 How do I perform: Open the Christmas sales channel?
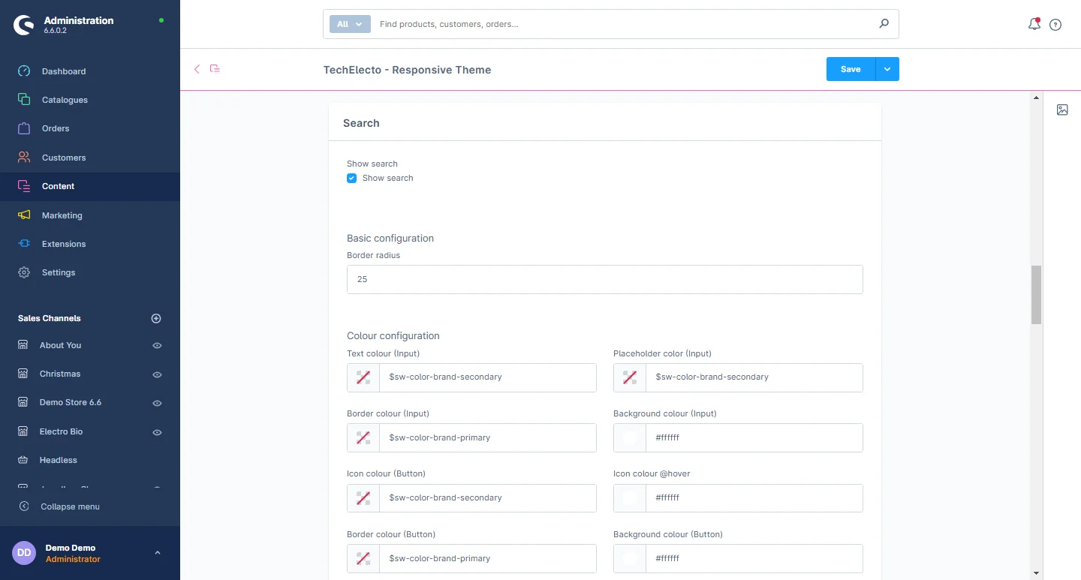[x=60, y=374]
